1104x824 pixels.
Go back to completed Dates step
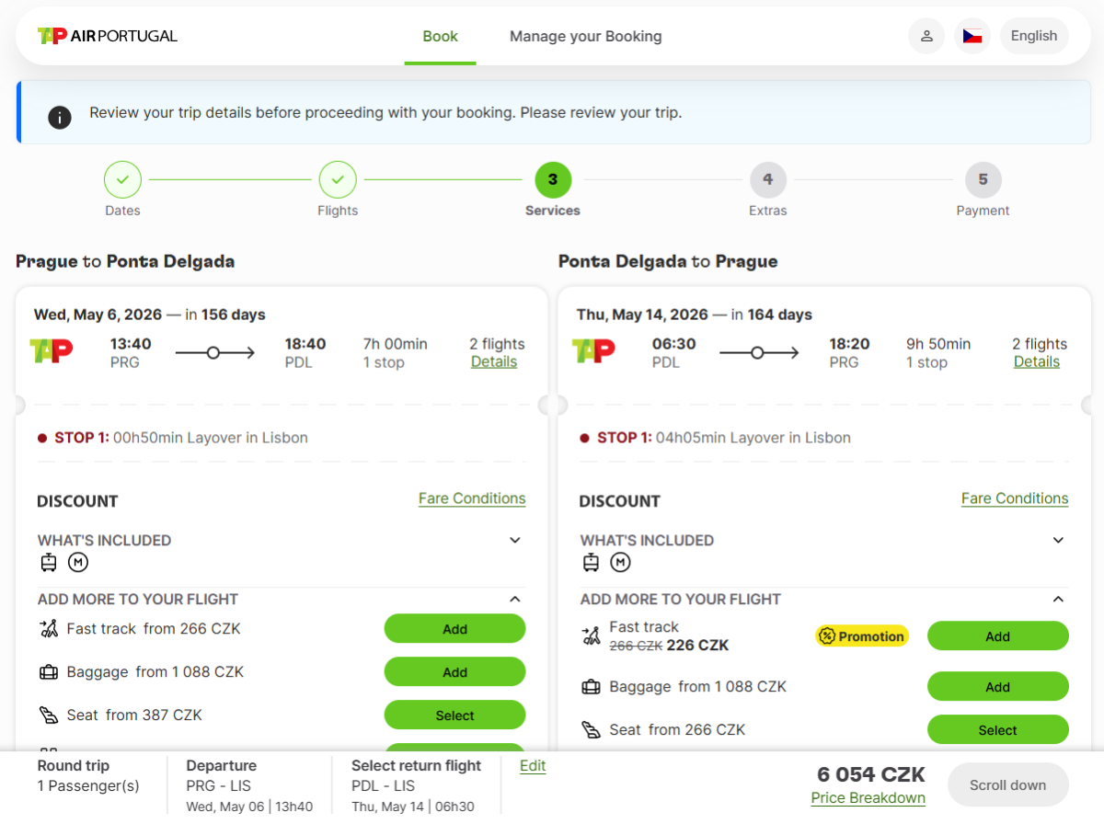pos(122,180)
